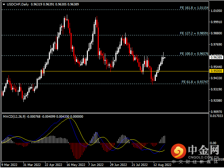
Task: Select the current price tag 0.96389
Action: click(216, 57)
